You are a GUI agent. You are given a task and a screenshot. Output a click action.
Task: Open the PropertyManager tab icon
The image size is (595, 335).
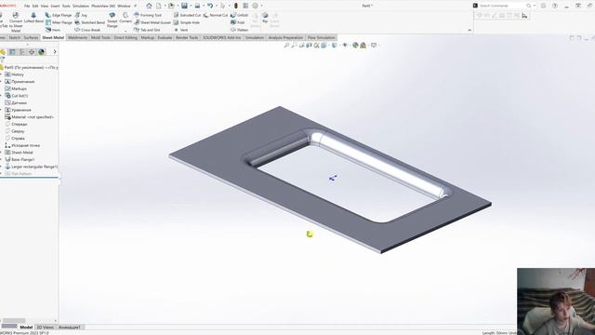pyautogui.click(x=12, y=52)
